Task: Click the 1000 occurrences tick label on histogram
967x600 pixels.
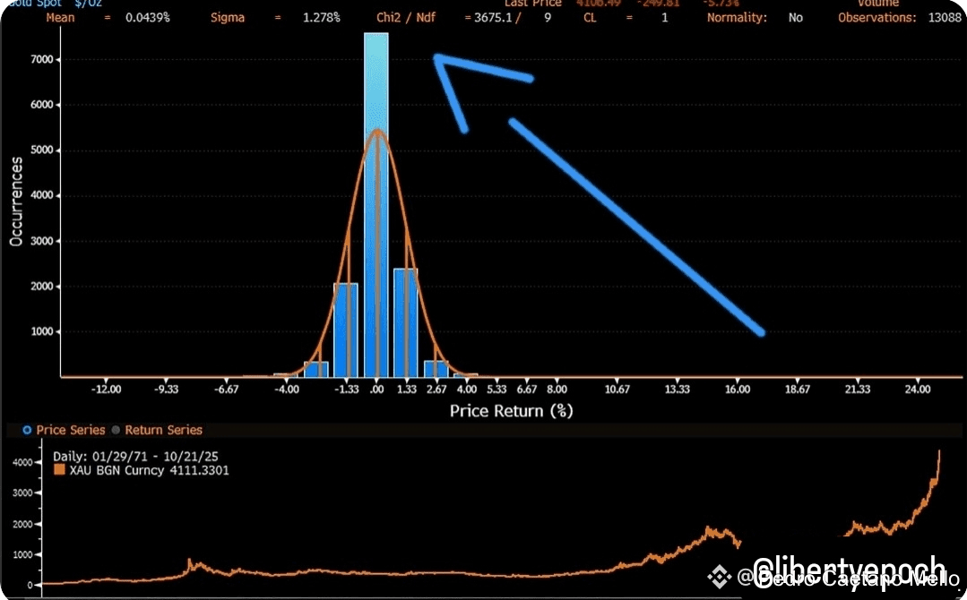Action: [x=42, y=331]
